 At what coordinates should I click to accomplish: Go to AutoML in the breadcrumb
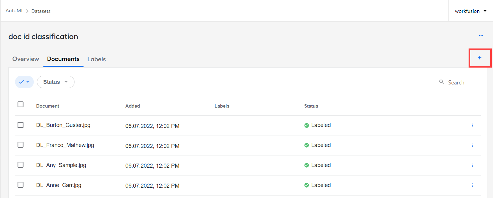point(14,11)
